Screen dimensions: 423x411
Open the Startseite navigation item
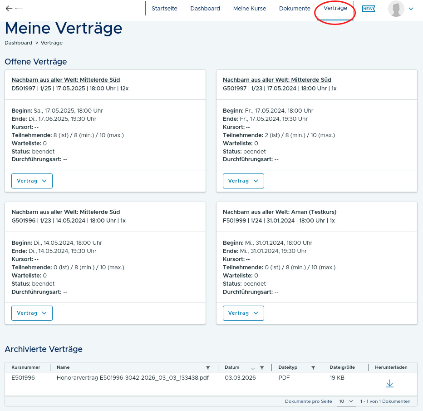(x=164, y=9)
